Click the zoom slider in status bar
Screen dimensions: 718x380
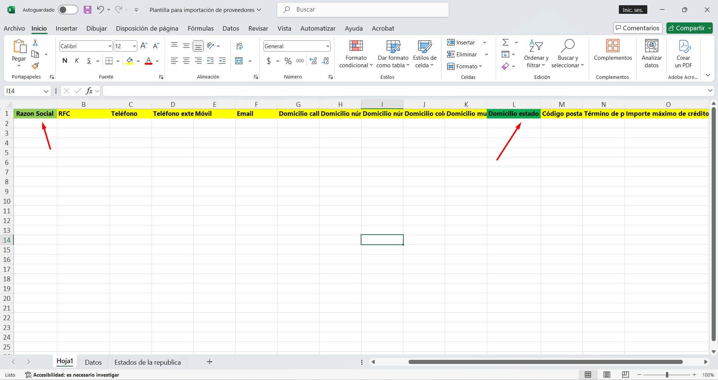pyautogui.click(x=667, y=375)
